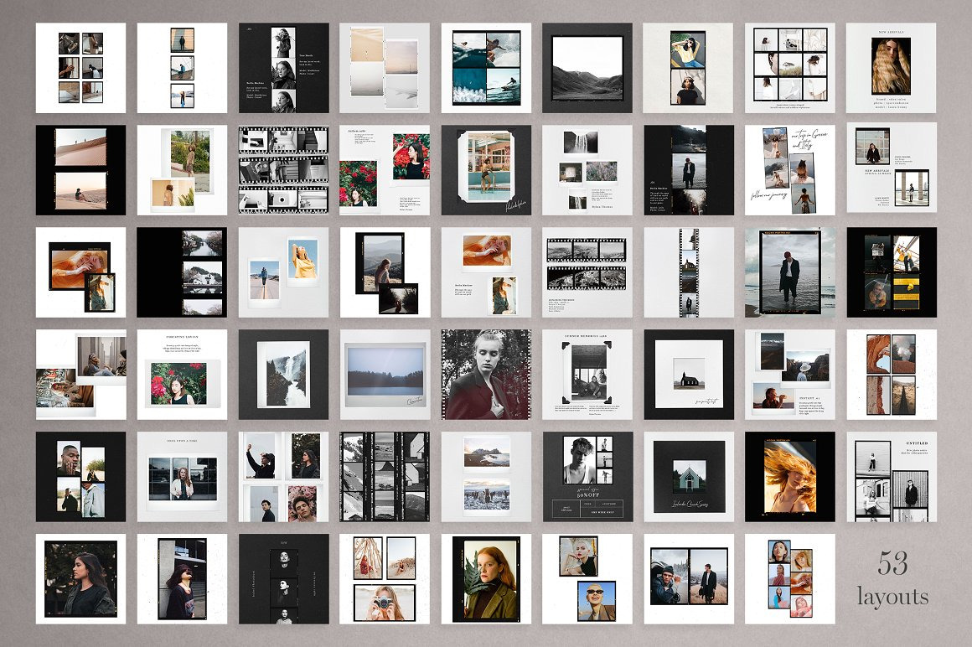Viewport: 972px width, 647px height.
Task: Select the four-photo surfing ocean layout
Action: (486, 68)
